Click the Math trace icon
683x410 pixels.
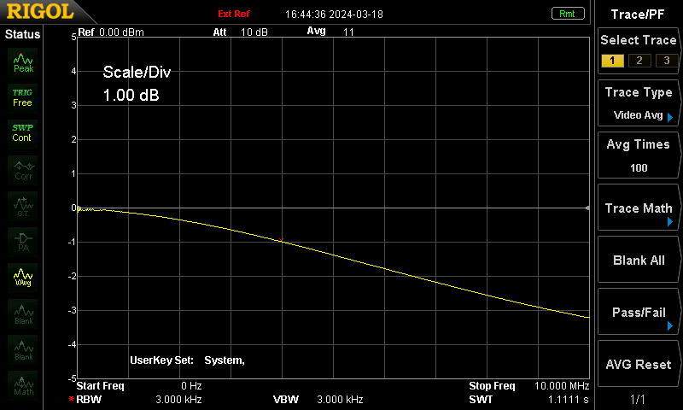23,385
